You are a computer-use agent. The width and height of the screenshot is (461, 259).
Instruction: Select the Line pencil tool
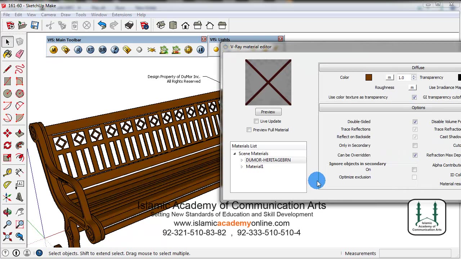click(x=8, y=69)
